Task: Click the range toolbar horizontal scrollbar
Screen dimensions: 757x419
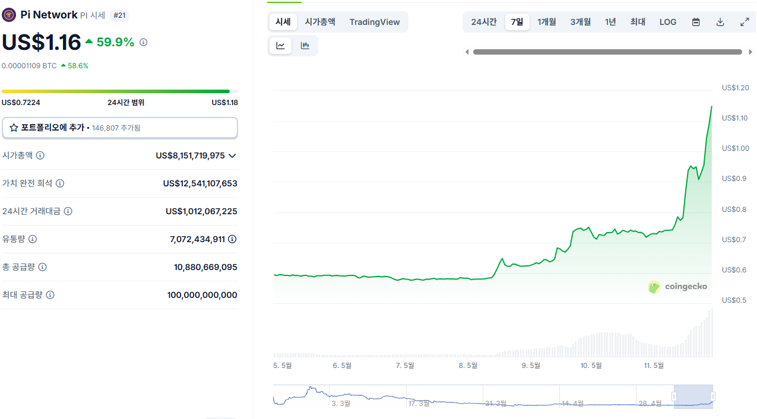Action: [607, 52]
